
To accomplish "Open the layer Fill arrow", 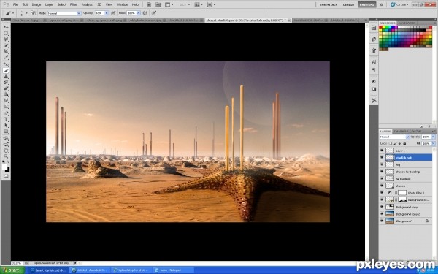I will tap(433, 143).
